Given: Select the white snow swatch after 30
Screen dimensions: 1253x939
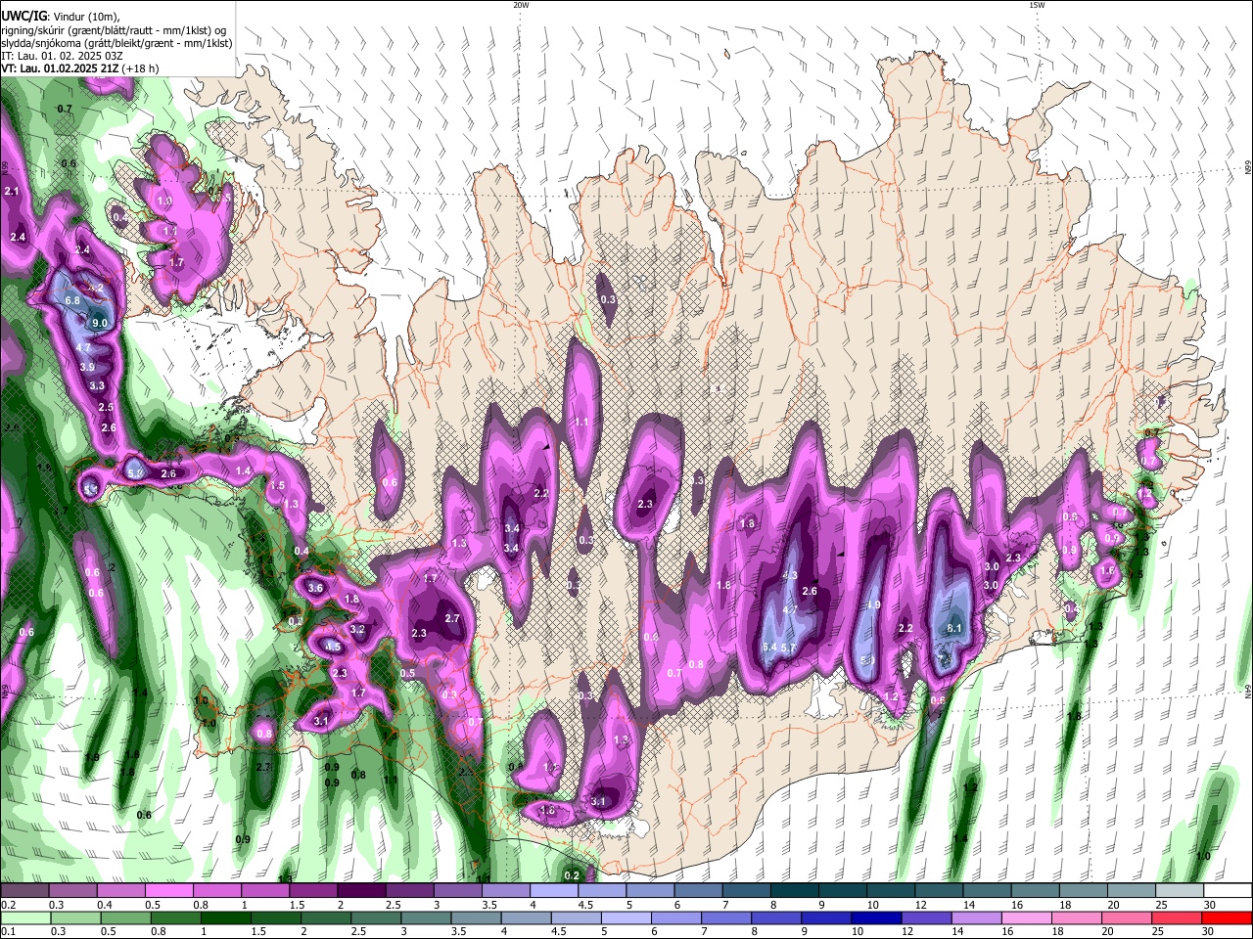Looking at the screenshot, I should [x=1228, y=891].
